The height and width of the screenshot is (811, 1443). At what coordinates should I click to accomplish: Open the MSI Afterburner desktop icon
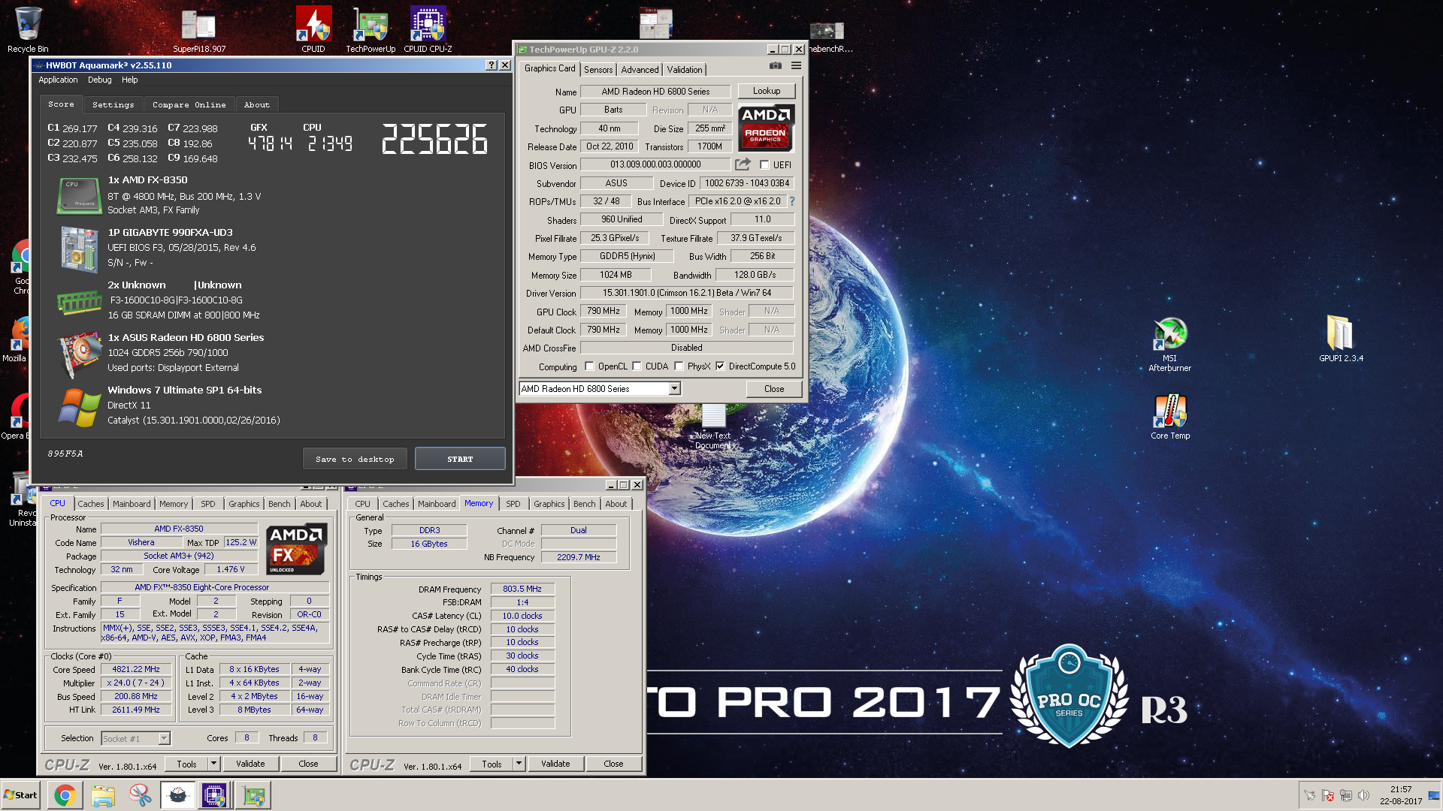1170,344
